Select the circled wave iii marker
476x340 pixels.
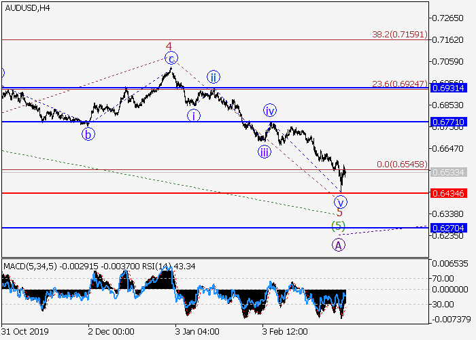coord(264,152)
